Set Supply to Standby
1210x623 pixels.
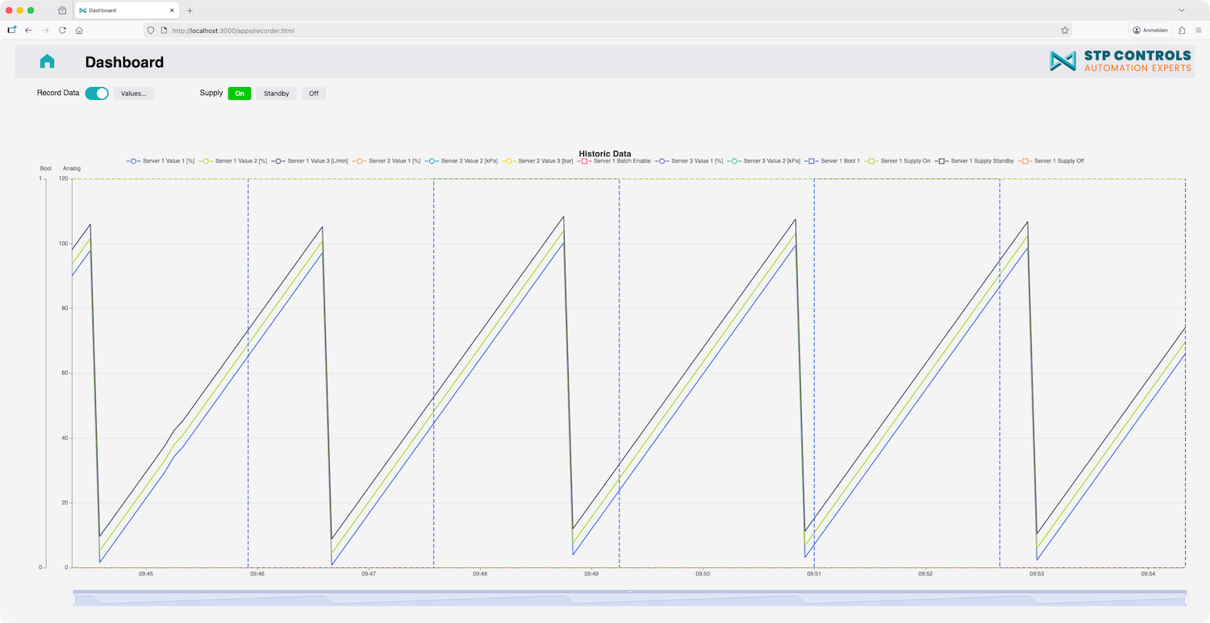(x=277, y=93)
